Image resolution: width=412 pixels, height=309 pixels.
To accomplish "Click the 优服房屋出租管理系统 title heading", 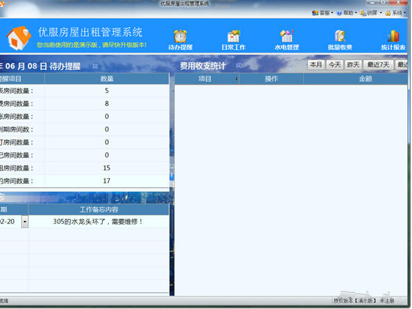I will point(90,32).
